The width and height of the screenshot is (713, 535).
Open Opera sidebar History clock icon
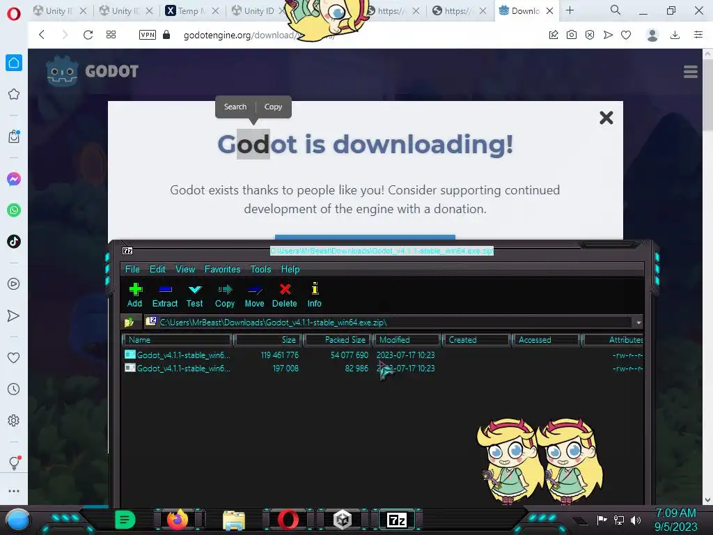14,389
